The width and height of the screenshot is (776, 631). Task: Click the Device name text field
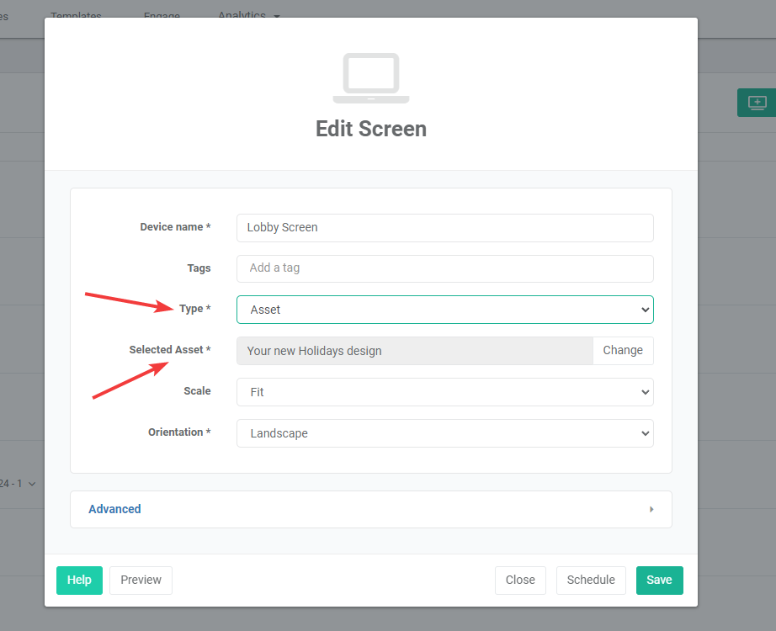pos(444,227)
